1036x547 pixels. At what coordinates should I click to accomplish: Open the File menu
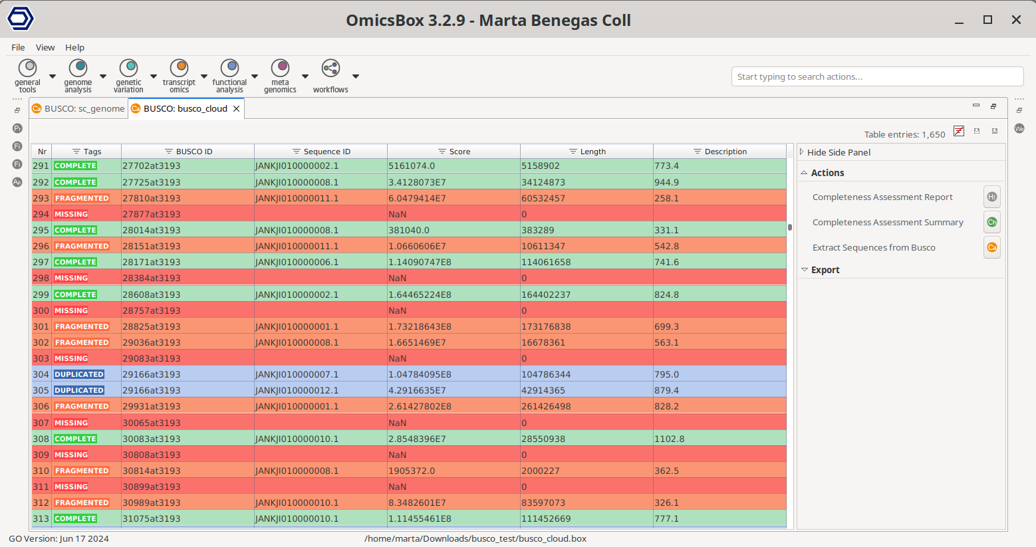[18, 48]
